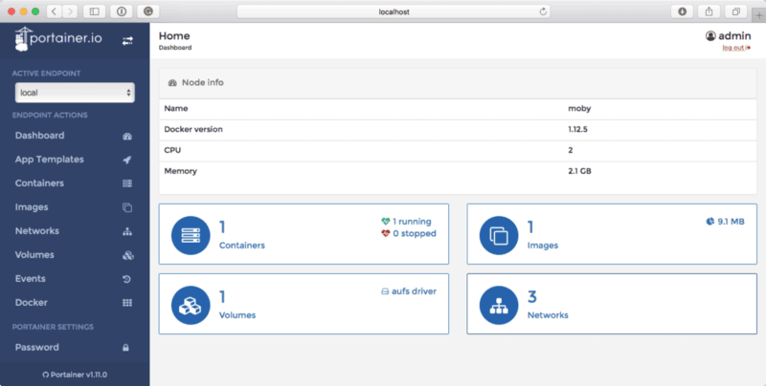Click the log out link

pyautogui.click(x=733, y=48)
